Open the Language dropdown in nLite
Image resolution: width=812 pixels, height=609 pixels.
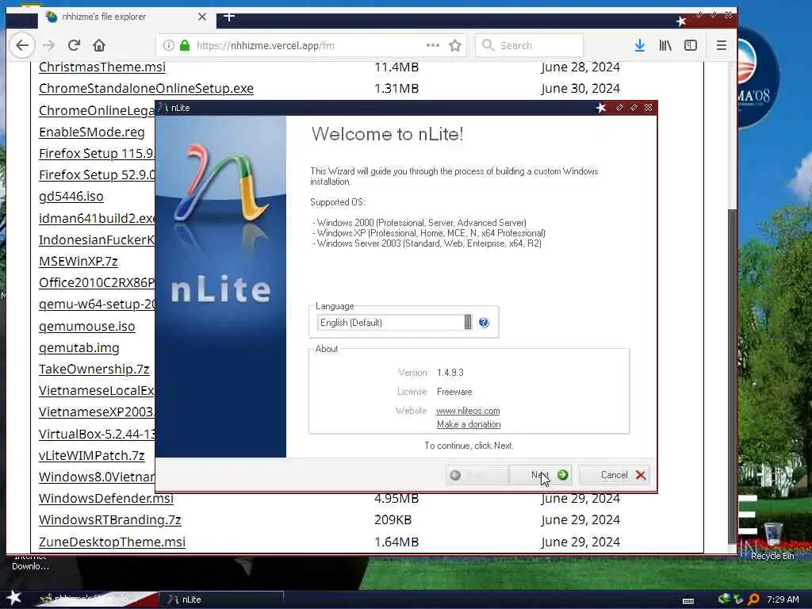(395, 323)
